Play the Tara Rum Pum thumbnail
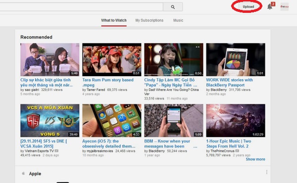This screenshot has height=183, width=297. (112, 60)
